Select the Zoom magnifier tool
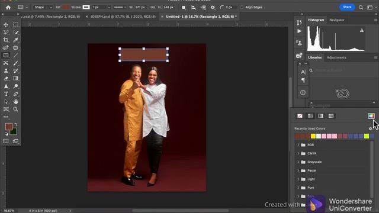The width and height of the screenshot is (379, 213). coord(16,109)
